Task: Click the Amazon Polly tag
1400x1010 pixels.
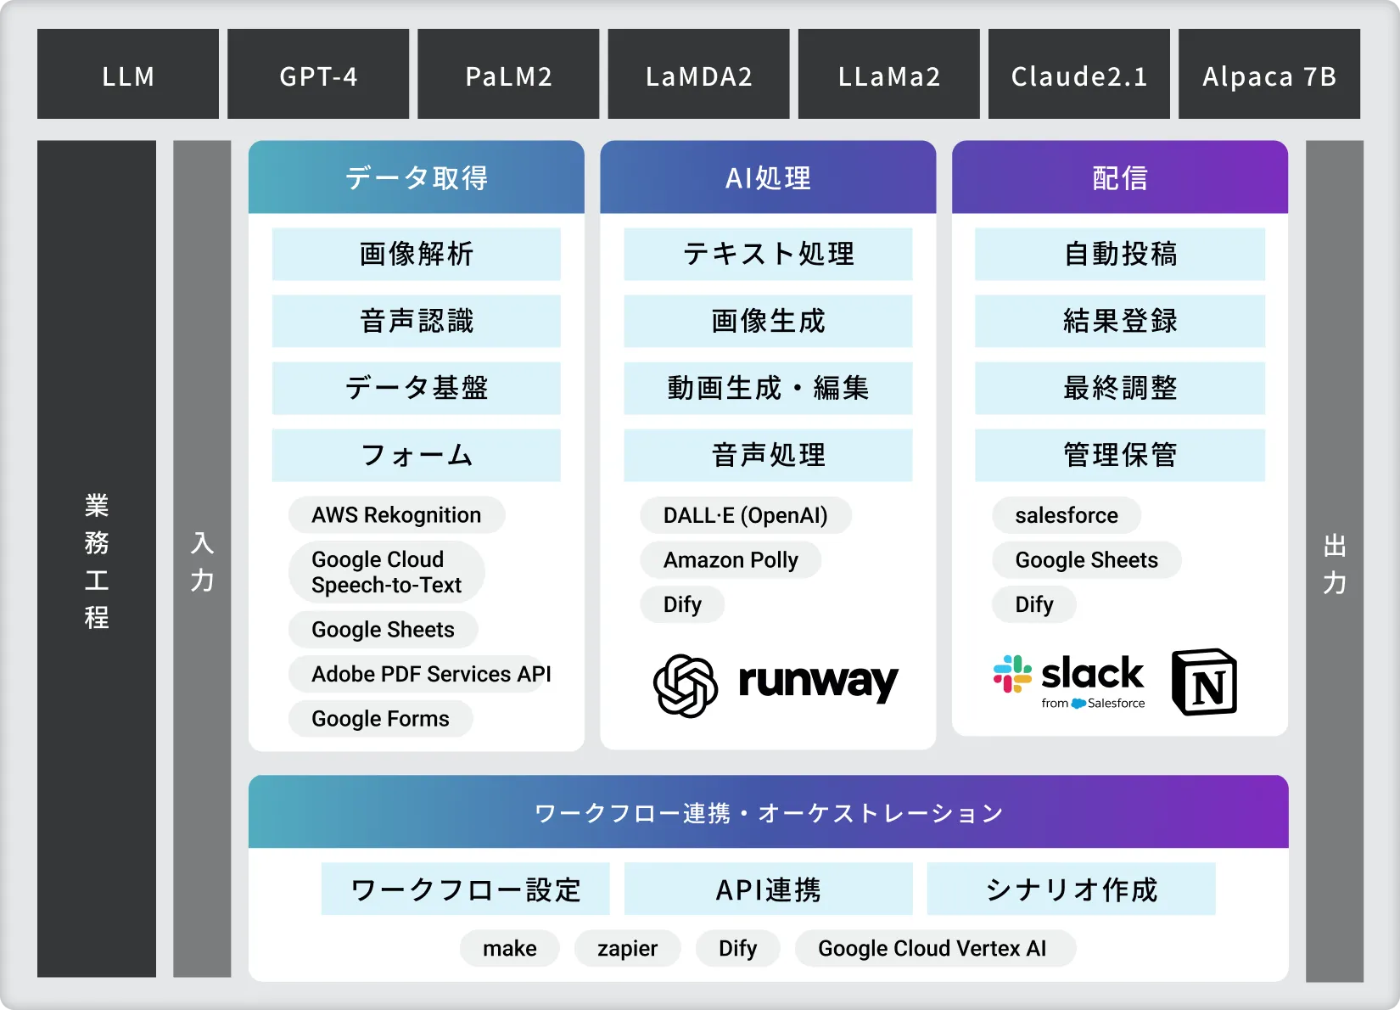Action: (731, 560)
